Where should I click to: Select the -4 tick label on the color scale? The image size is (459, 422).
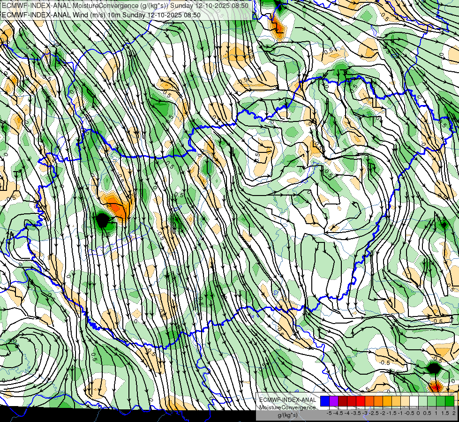click(347, 413)
